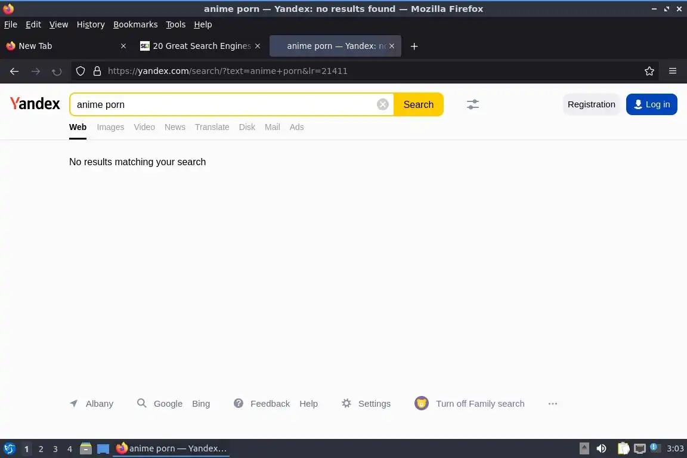Open the display tray icon

[x=640, y=448]
